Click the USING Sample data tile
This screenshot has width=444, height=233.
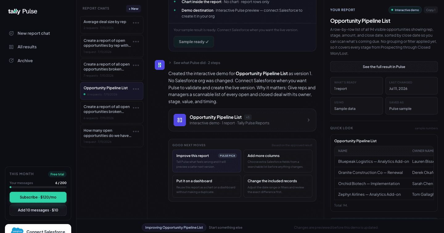click(x=356, y=106)
